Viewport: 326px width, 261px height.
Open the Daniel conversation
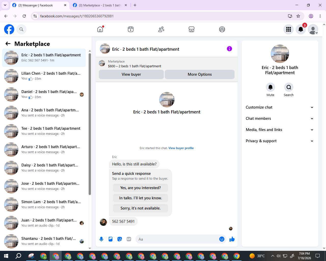click(44, 95)
